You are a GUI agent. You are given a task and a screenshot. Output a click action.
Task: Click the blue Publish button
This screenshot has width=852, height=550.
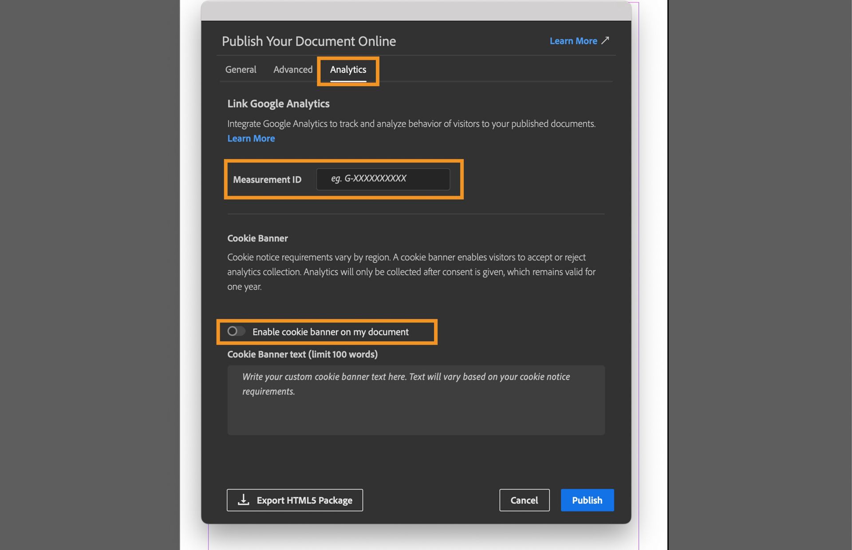pyautogui.click(x=587, y=500)
